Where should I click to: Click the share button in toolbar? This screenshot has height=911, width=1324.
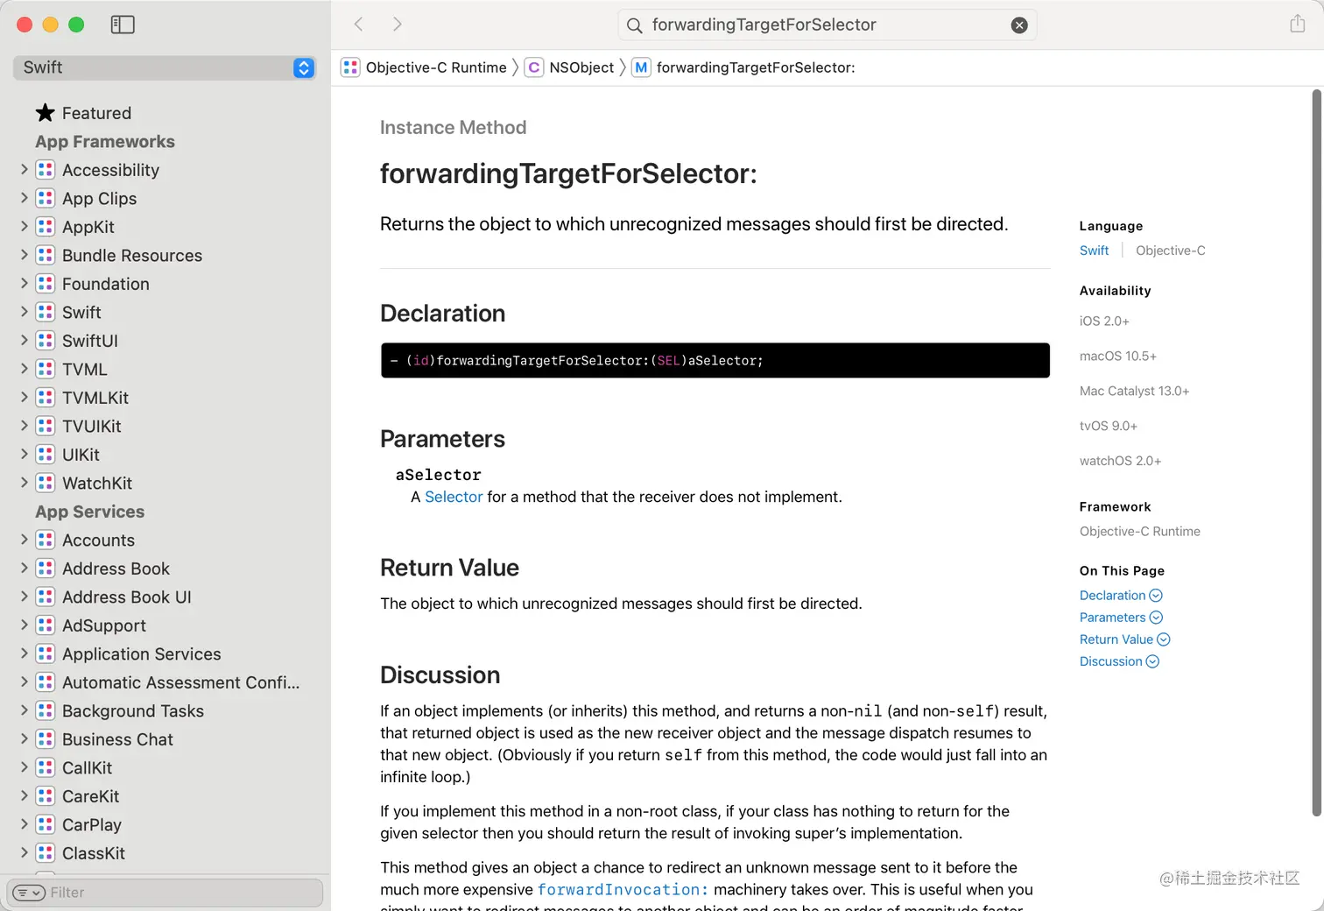coord(1298,24)
